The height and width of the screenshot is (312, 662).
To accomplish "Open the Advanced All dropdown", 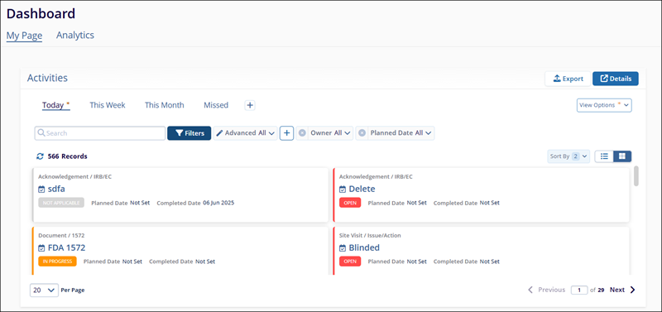I will (x=245, y=133).
